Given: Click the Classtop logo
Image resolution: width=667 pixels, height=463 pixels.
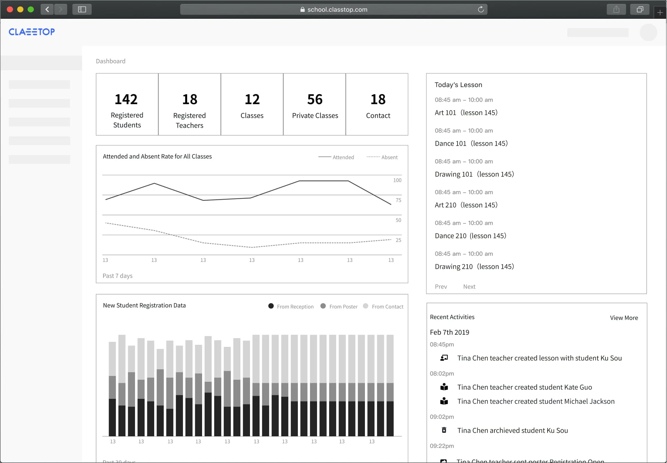Looking at the screenshot, I should 32,32.
